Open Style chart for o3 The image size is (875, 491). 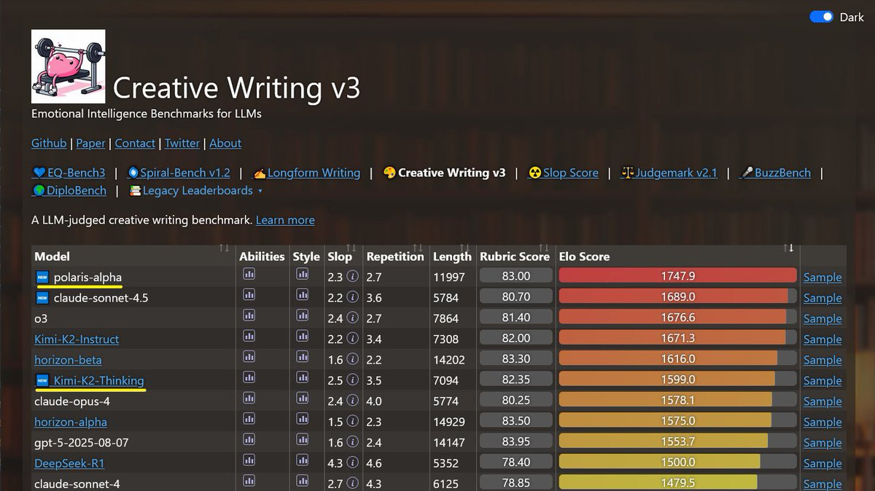[302, 316]
